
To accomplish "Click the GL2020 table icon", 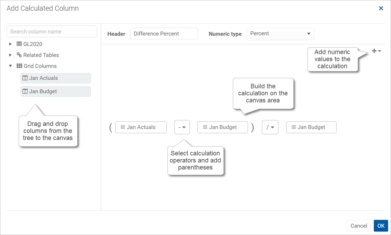I will coord(19,44).
